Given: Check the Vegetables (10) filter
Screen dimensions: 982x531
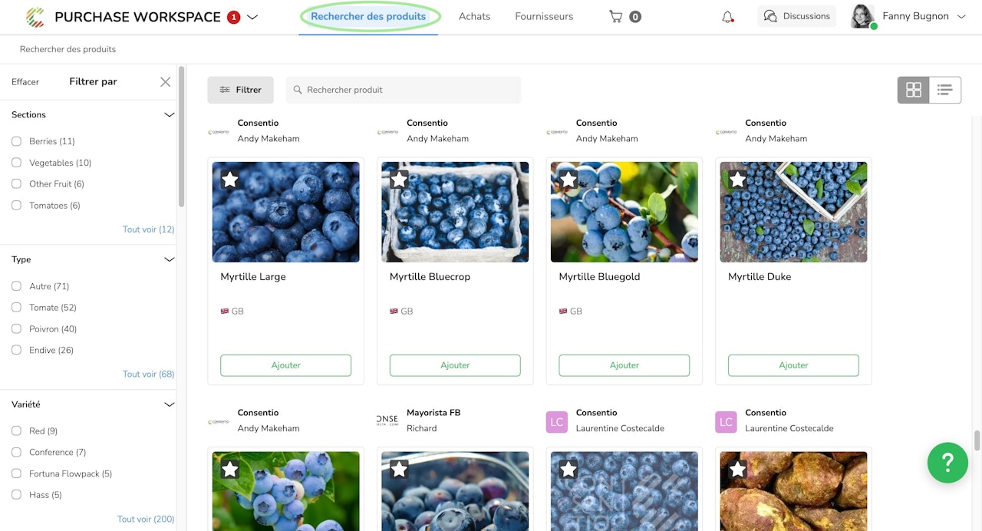Looking at the screenshot, I should (x=16, y=163).
